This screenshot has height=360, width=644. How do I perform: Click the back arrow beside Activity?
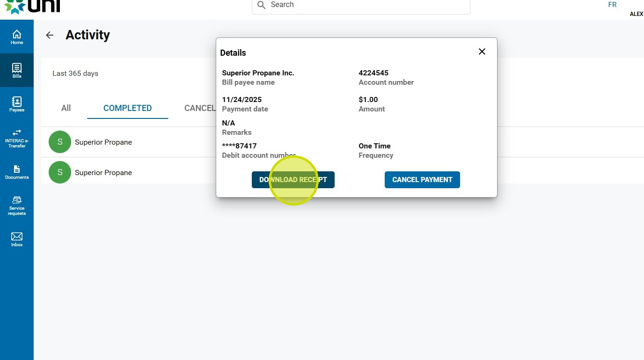pos(50,35)
